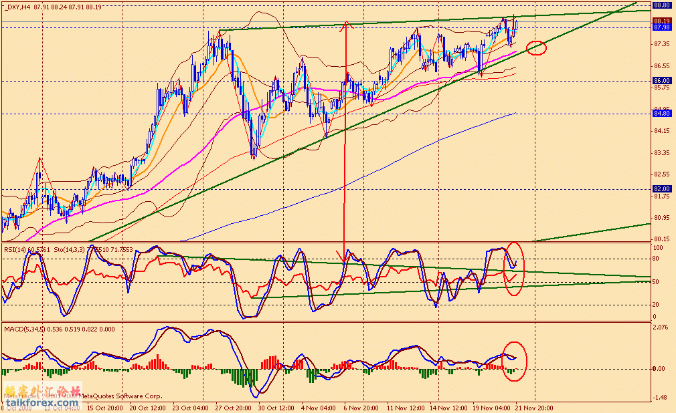
Task: Click the 19 Nov 04:00 date label
Action: point(491,408)
